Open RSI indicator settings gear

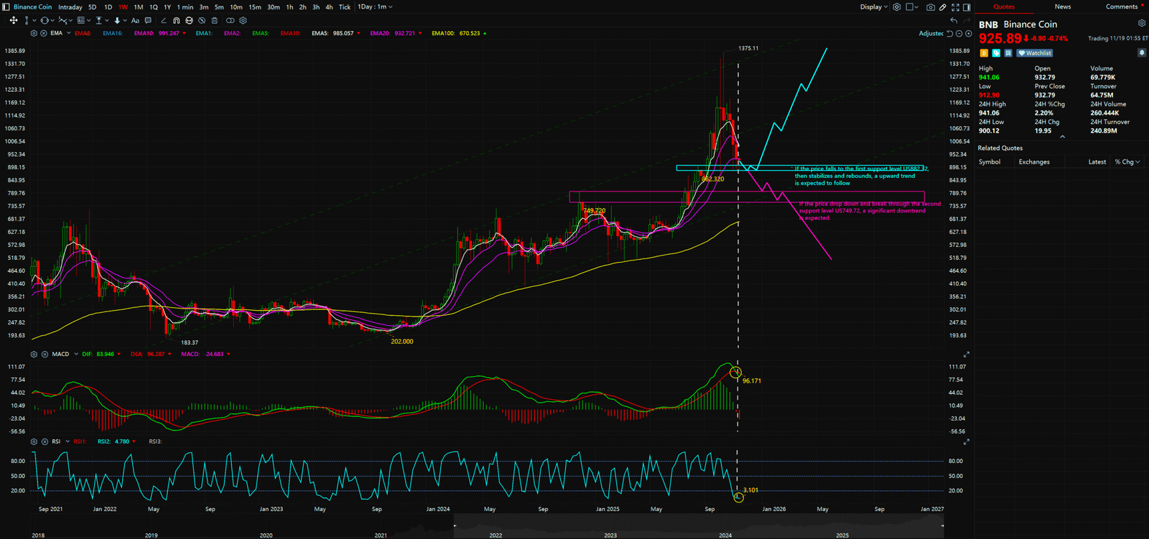coord(34,441)
